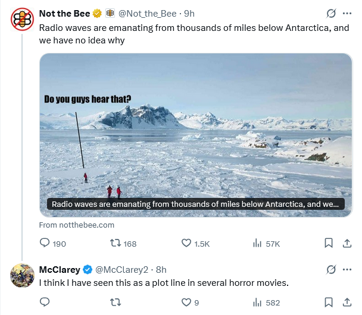This screenshot has height=315, width=362.
Task: Bookmark McClarey's comment
Action: (x=328, y=303)
